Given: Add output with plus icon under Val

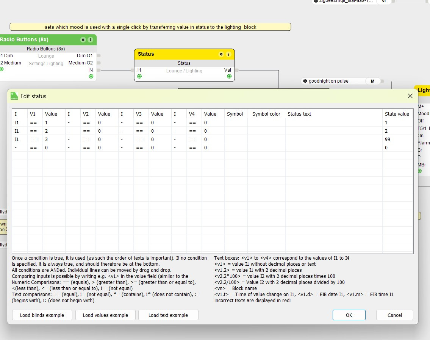Looking at the screenshot, I should tap(229, 76).
